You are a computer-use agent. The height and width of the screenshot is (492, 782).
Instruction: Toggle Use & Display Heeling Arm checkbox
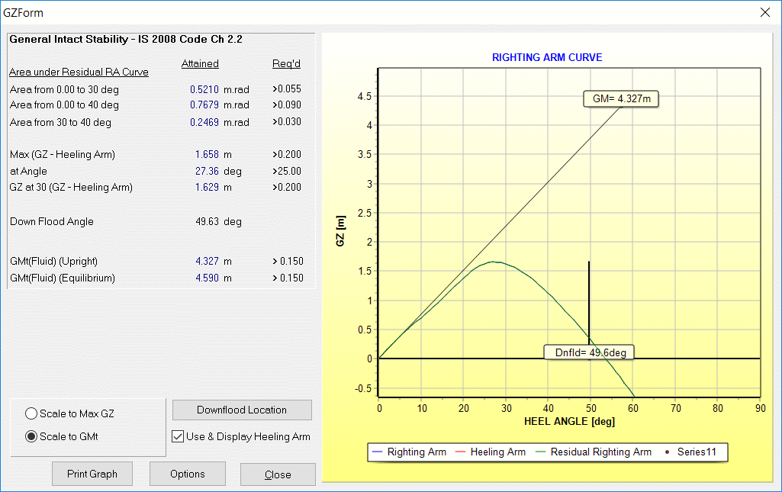(178, 437)
